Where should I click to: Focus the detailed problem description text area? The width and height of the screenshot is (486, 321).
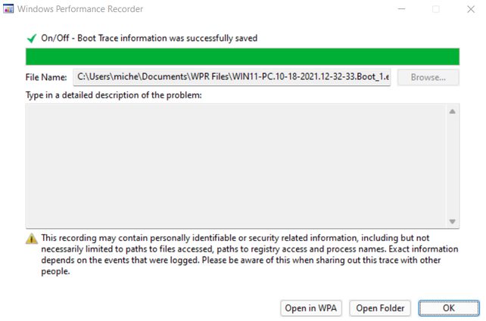[235, 166]
